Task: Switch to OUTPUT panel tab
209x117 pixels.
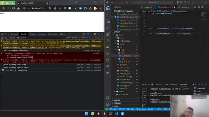Action: (x=159, y=84)
